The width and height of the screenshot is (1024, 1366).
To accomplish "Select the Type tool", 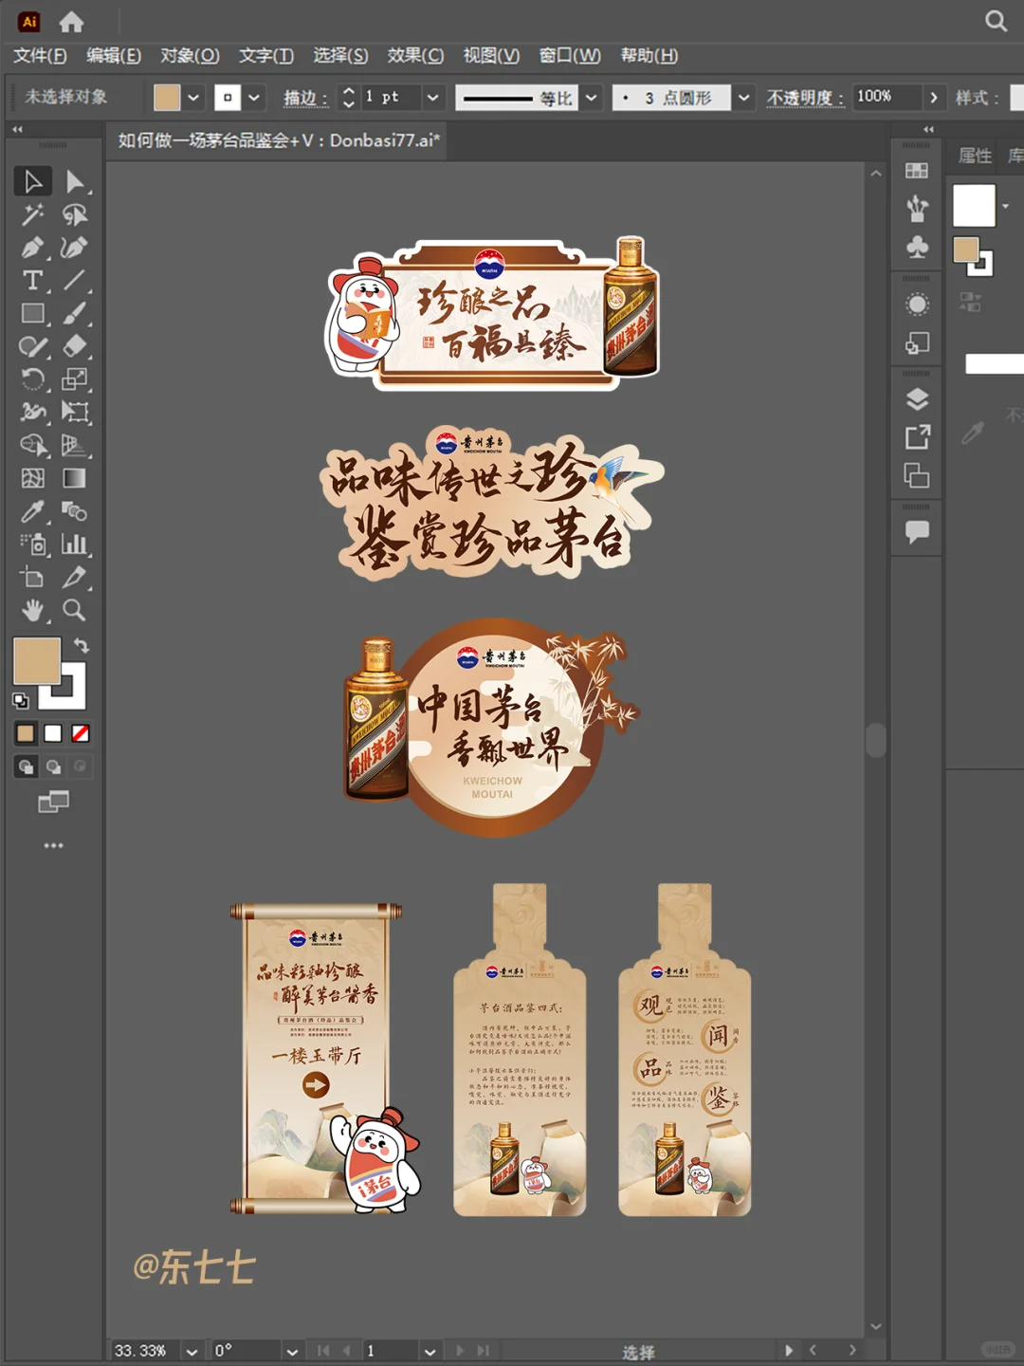I will [32, 279].
